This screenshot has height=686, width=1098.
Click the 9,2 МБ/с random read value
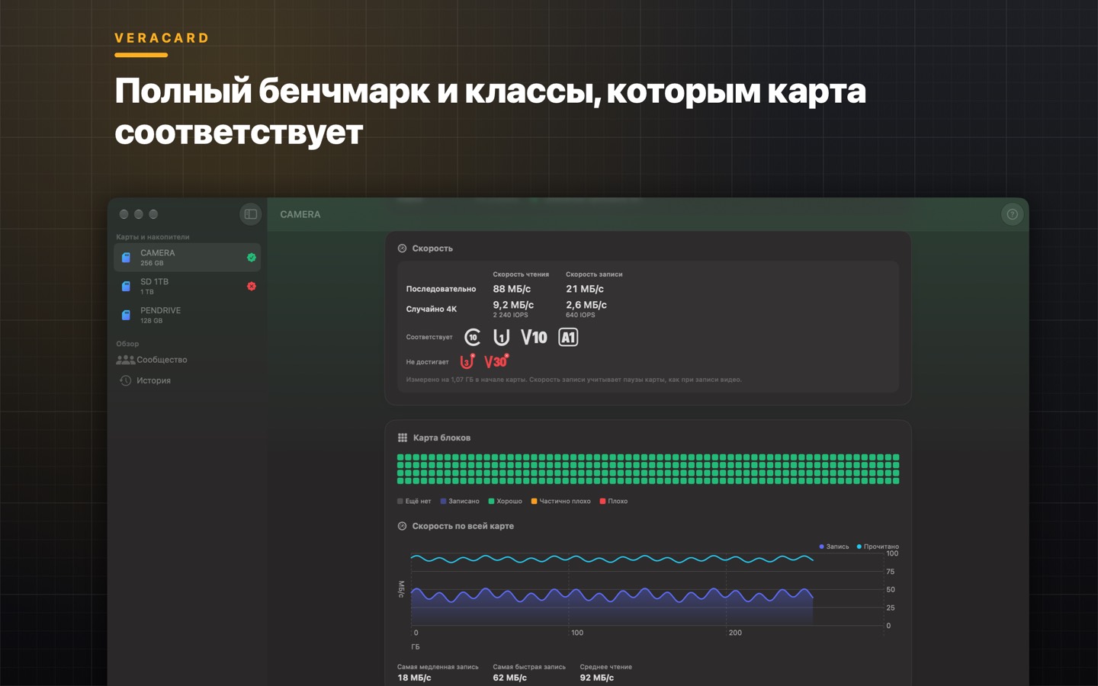pyautogui.click(x=513, y=305)
